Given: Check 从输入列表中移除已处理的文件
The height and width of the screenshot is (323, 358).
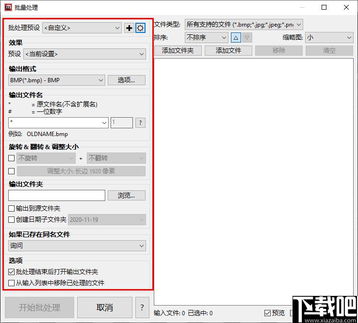Looking at the screenshot, I should 12,283.
